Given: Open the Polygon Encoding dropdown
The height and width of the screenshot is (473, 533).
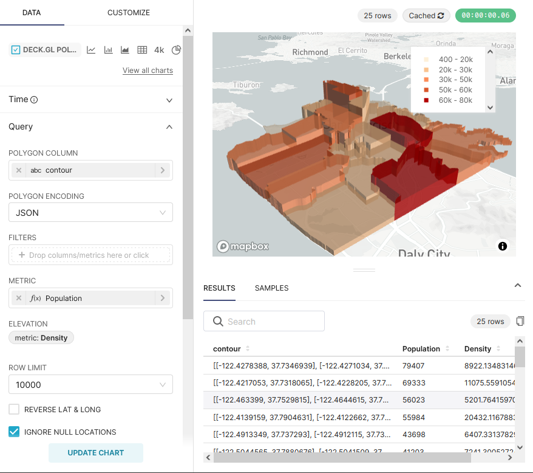Looking at the screenshot, I should coord(90,213).
